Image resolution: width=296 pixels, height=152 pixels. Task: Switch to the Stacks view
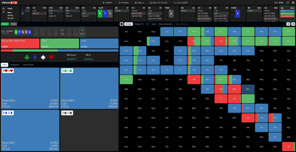click(5, 24)
